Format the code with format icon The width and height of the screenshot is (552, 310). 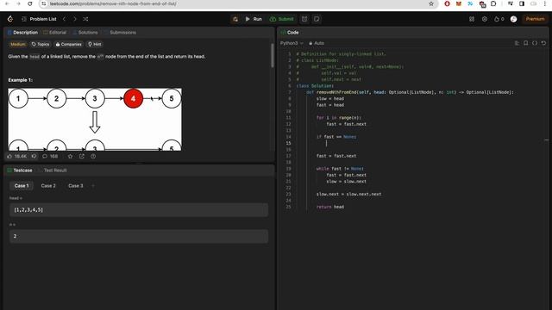click(x=517, y=43)
